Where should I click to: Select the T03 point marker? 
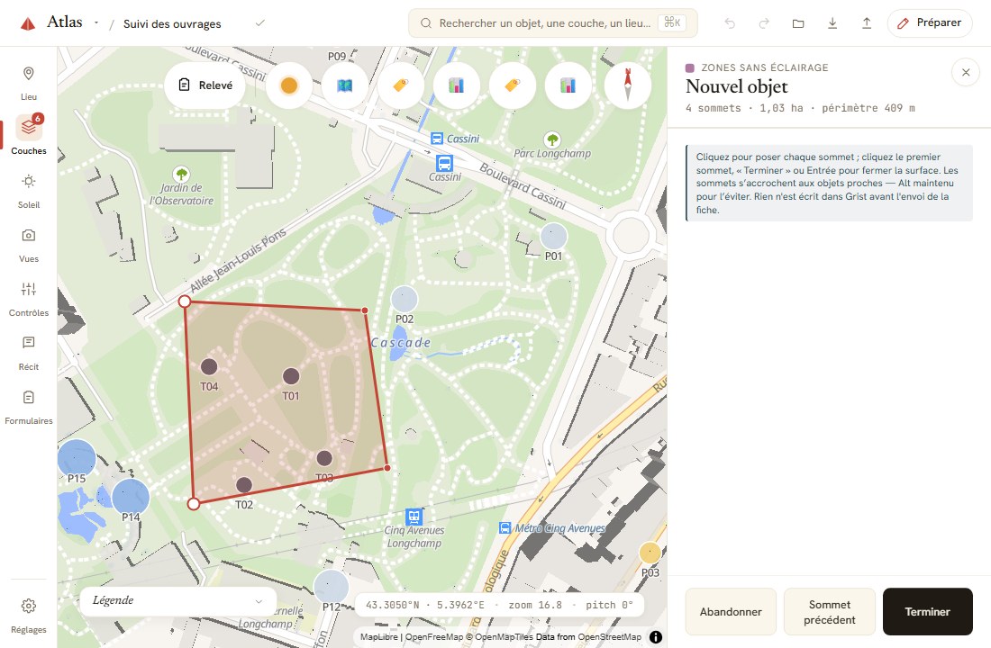click(324, 458)
